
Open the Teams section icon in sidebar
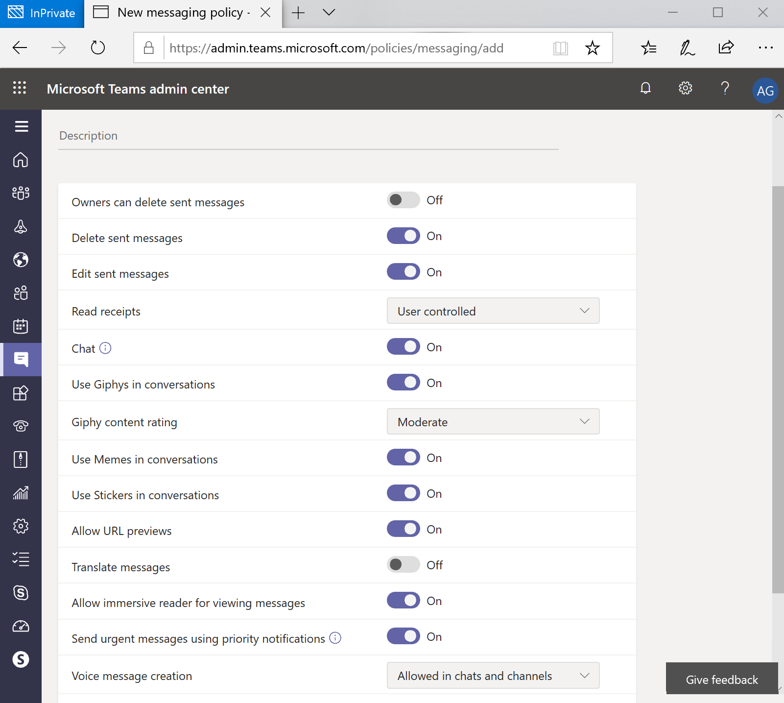pos(21,193)
